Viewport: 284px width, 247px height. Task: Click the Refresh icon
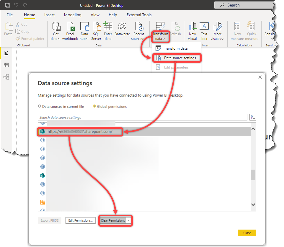point(176,26)
